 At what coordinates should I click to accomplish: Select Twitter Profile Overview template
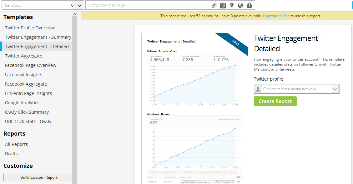coord(30,28)
